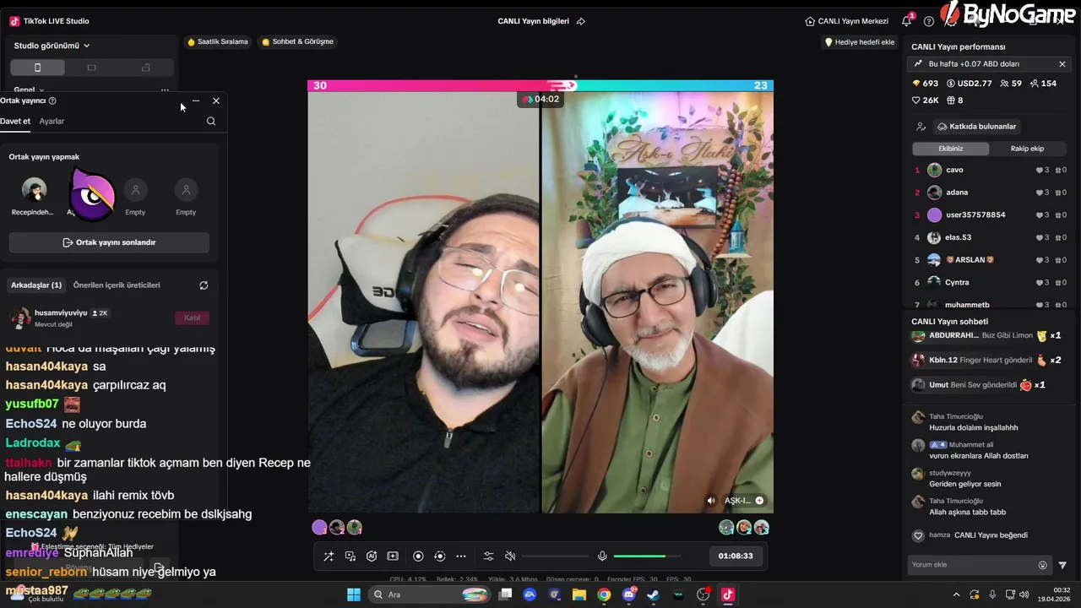The height and width of the screenshot is (608, 1081).
Task: Select contributor cavo in ranking
Action: 991,170
